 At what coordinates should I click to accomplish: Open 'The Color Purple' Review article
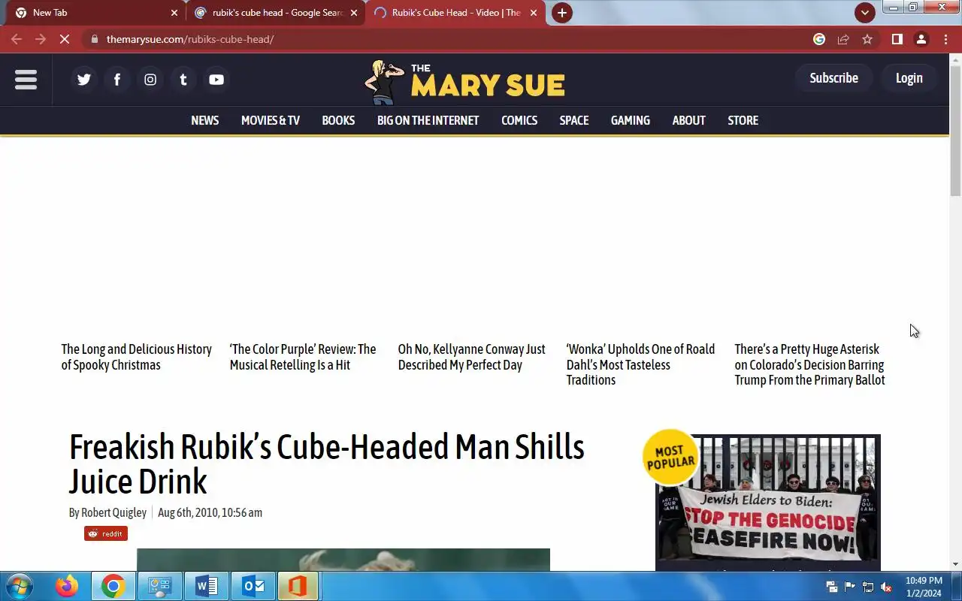click(303, 357)
